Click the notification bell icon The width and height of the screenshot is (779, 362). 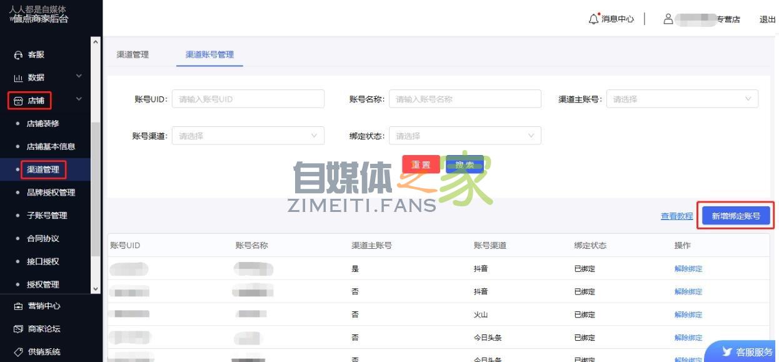point(593,19)
